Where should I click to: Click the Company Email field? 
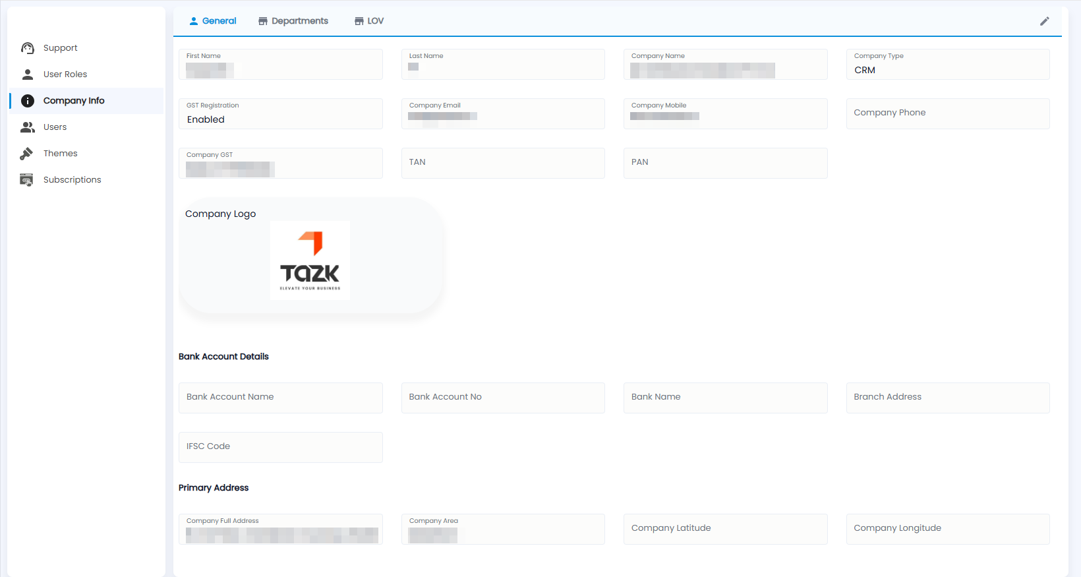pyautogui.click(x=503, y=113)
